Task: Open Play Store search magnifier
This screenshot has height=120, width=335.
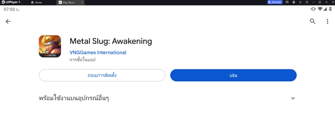Action: (x=312, y=21)
